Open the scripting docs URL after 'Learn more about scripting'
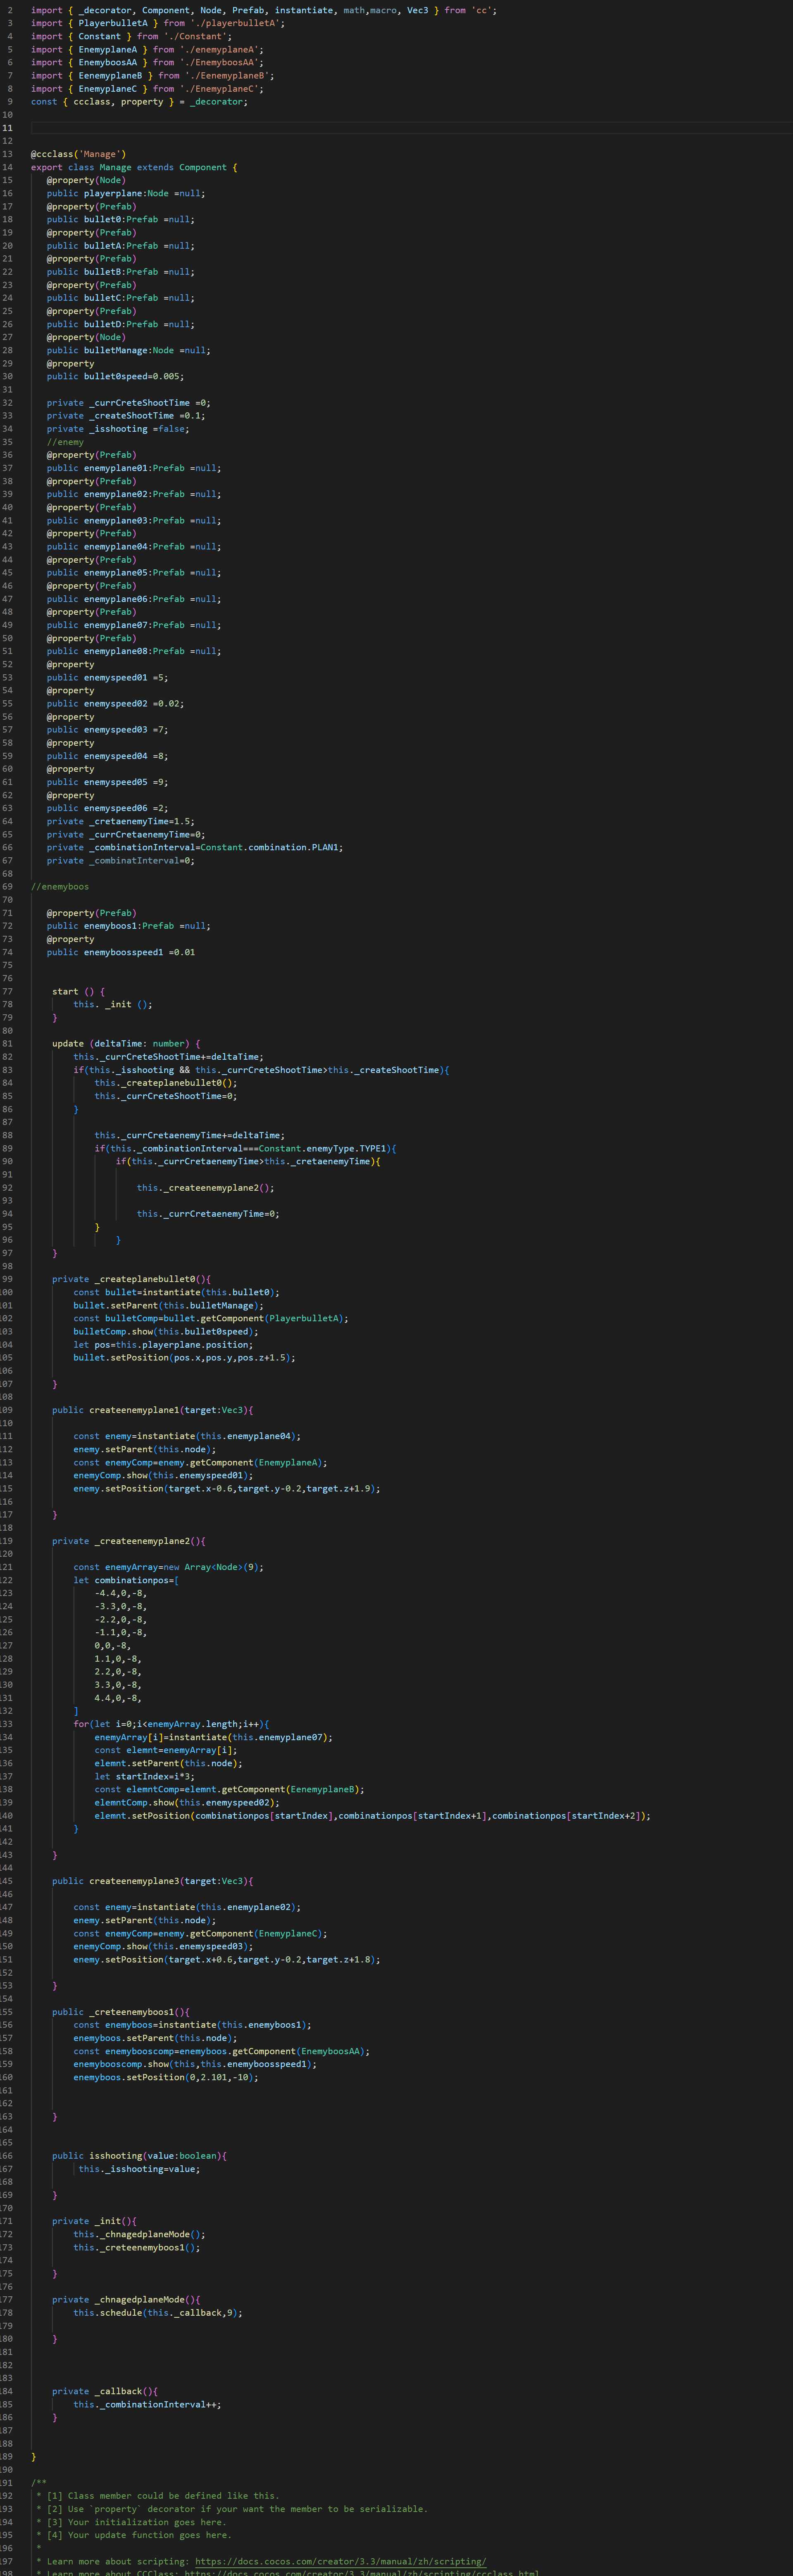Image resolution: width=793 pixels, height=2576 pixels. coord(340,2561)
